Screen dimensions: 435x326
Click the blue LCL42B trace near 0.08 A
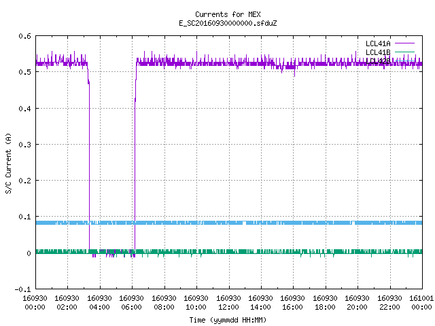pyautogui.click(x=229, y=223)
